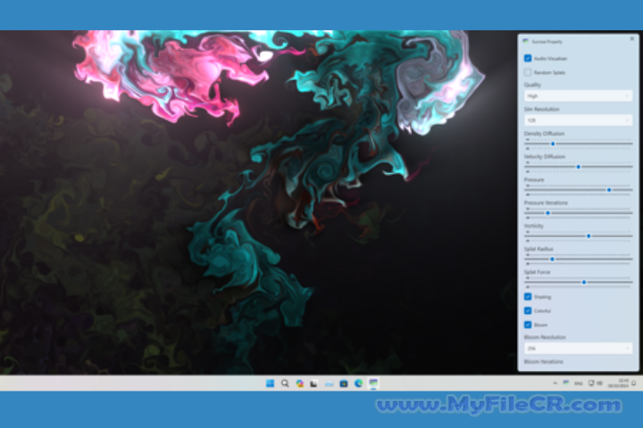Uncheck the Audio Visualiser checkbox
Viewport: 643px width, 428px height.
[528, 58]
